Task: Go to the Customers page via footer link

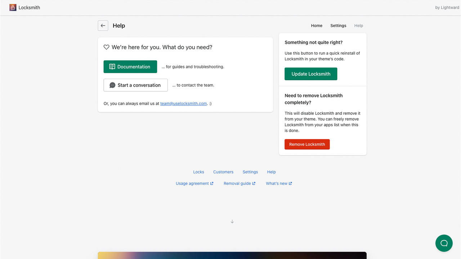Action: 223,172
